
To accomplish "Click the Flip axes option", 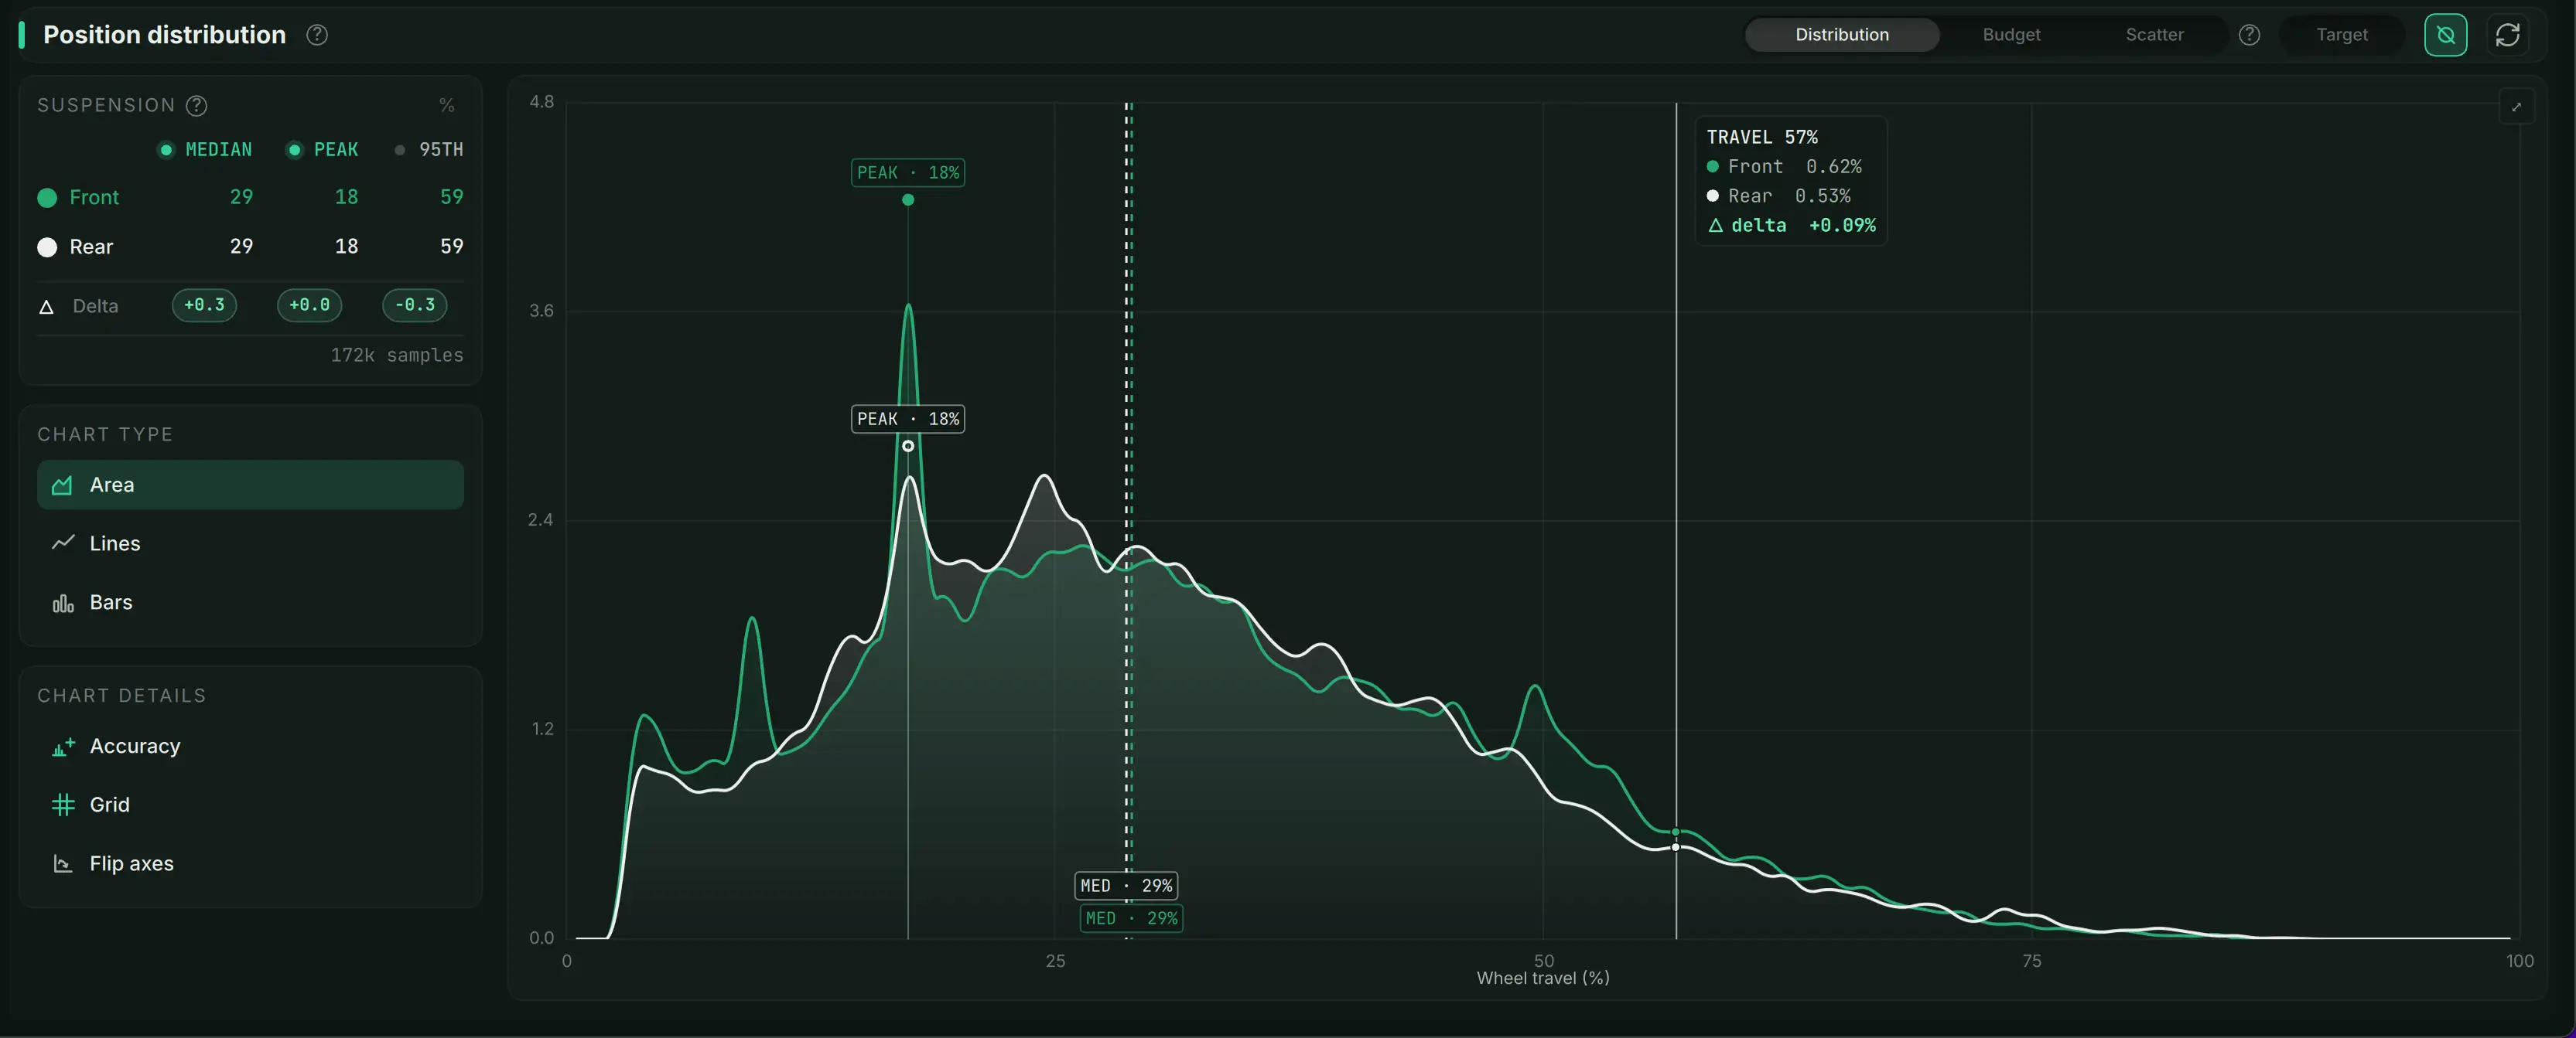I will coord(250,864).
